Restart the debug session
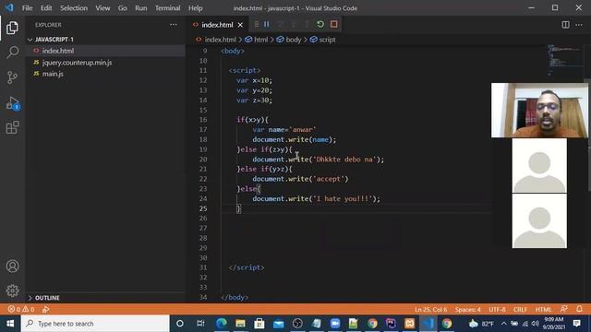 pyautogui.click(x=320, y=24)
